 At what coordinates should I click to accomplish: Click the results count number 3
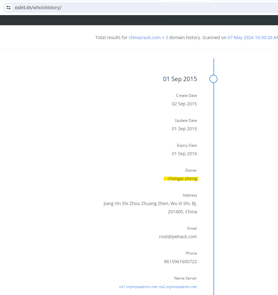[x=167, y=38]
